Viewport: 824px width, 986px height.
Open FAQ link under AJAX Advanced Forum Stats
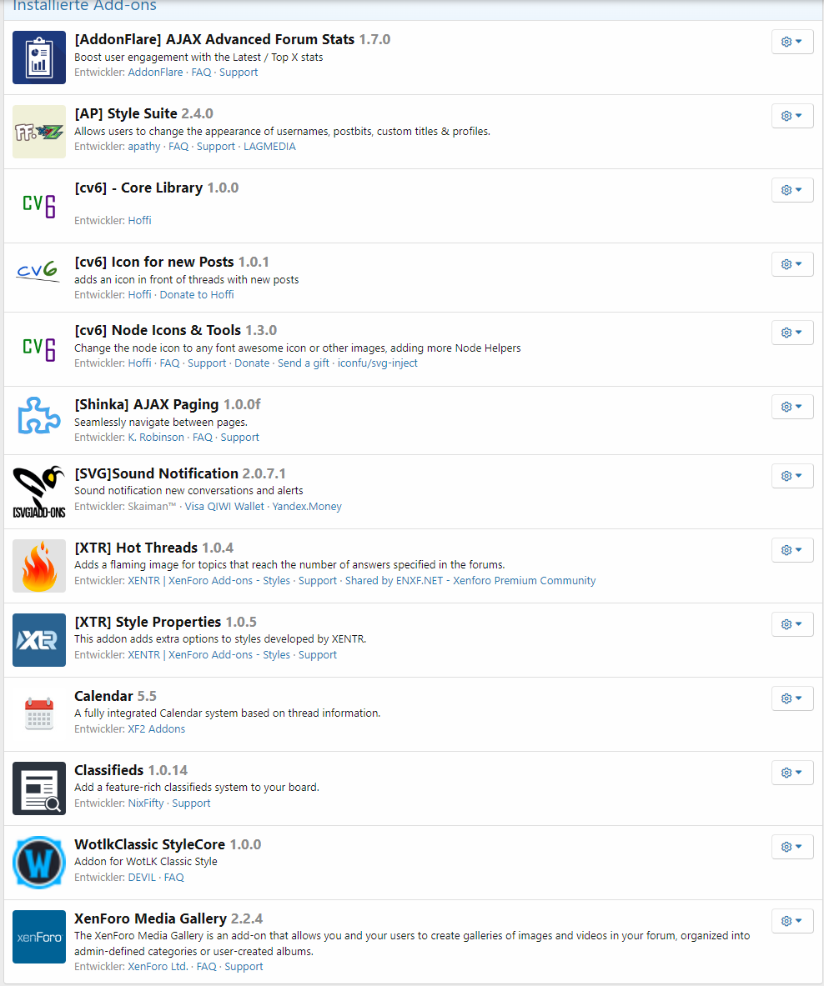click(x=201, y=73)
